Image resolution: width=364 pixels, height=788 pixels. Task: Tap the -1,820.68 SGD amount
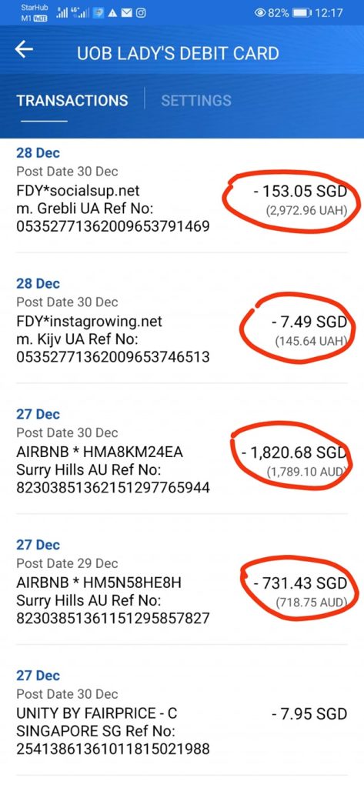[294, 452]
